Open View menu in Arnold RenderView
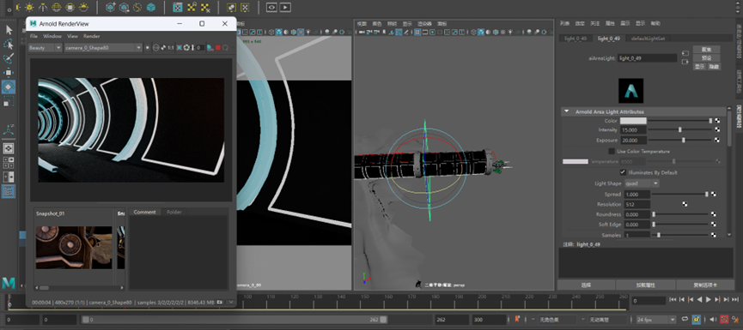This screenshot has height=330, width=743. tap(72, 36)
